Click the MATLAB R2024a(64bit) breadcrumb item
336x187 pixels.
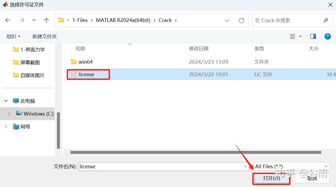(123, 20)
